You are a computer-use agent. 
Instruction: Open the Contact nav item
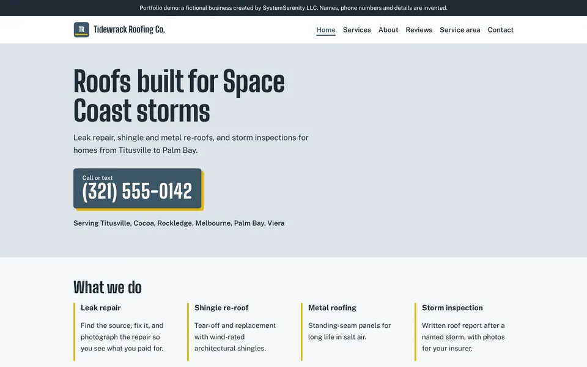(x=501, y=30)
